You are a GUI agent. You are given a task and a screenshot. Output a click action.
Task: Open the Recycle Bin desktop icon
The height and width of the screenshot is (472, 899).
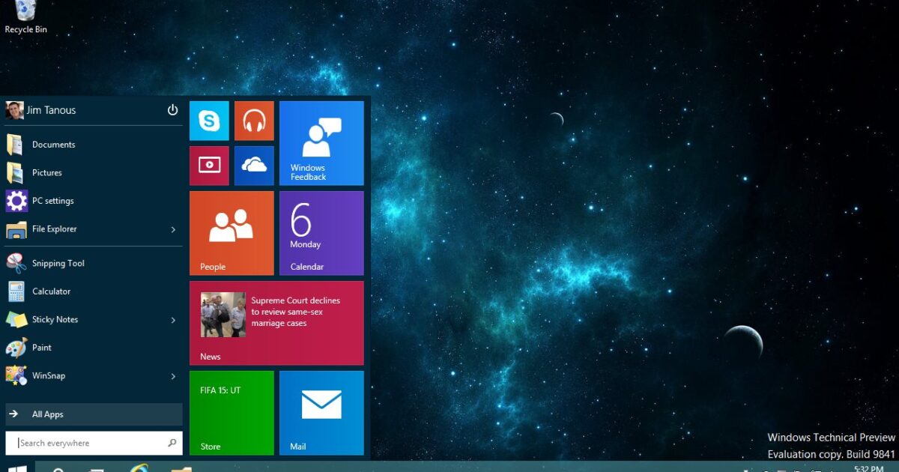(x=25, y=17)
